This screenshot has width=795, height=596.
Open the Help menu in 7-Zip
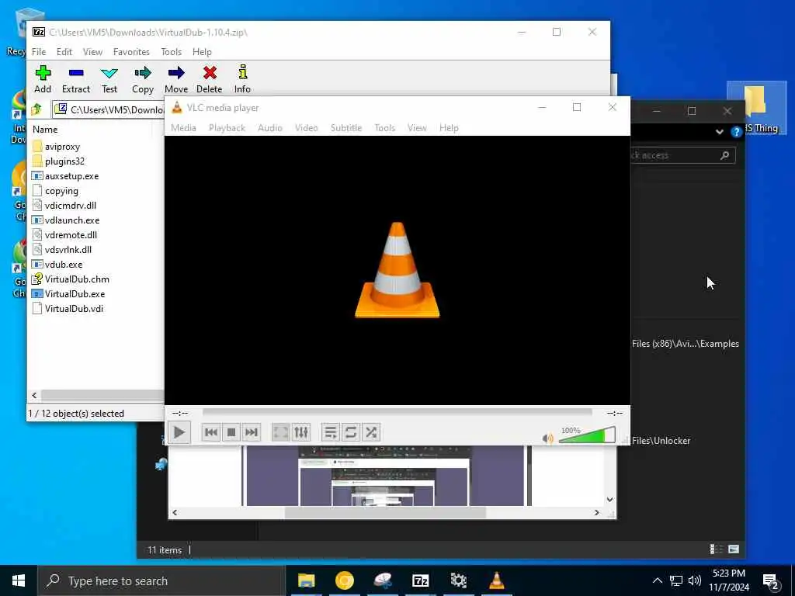(x=202, y=52)
